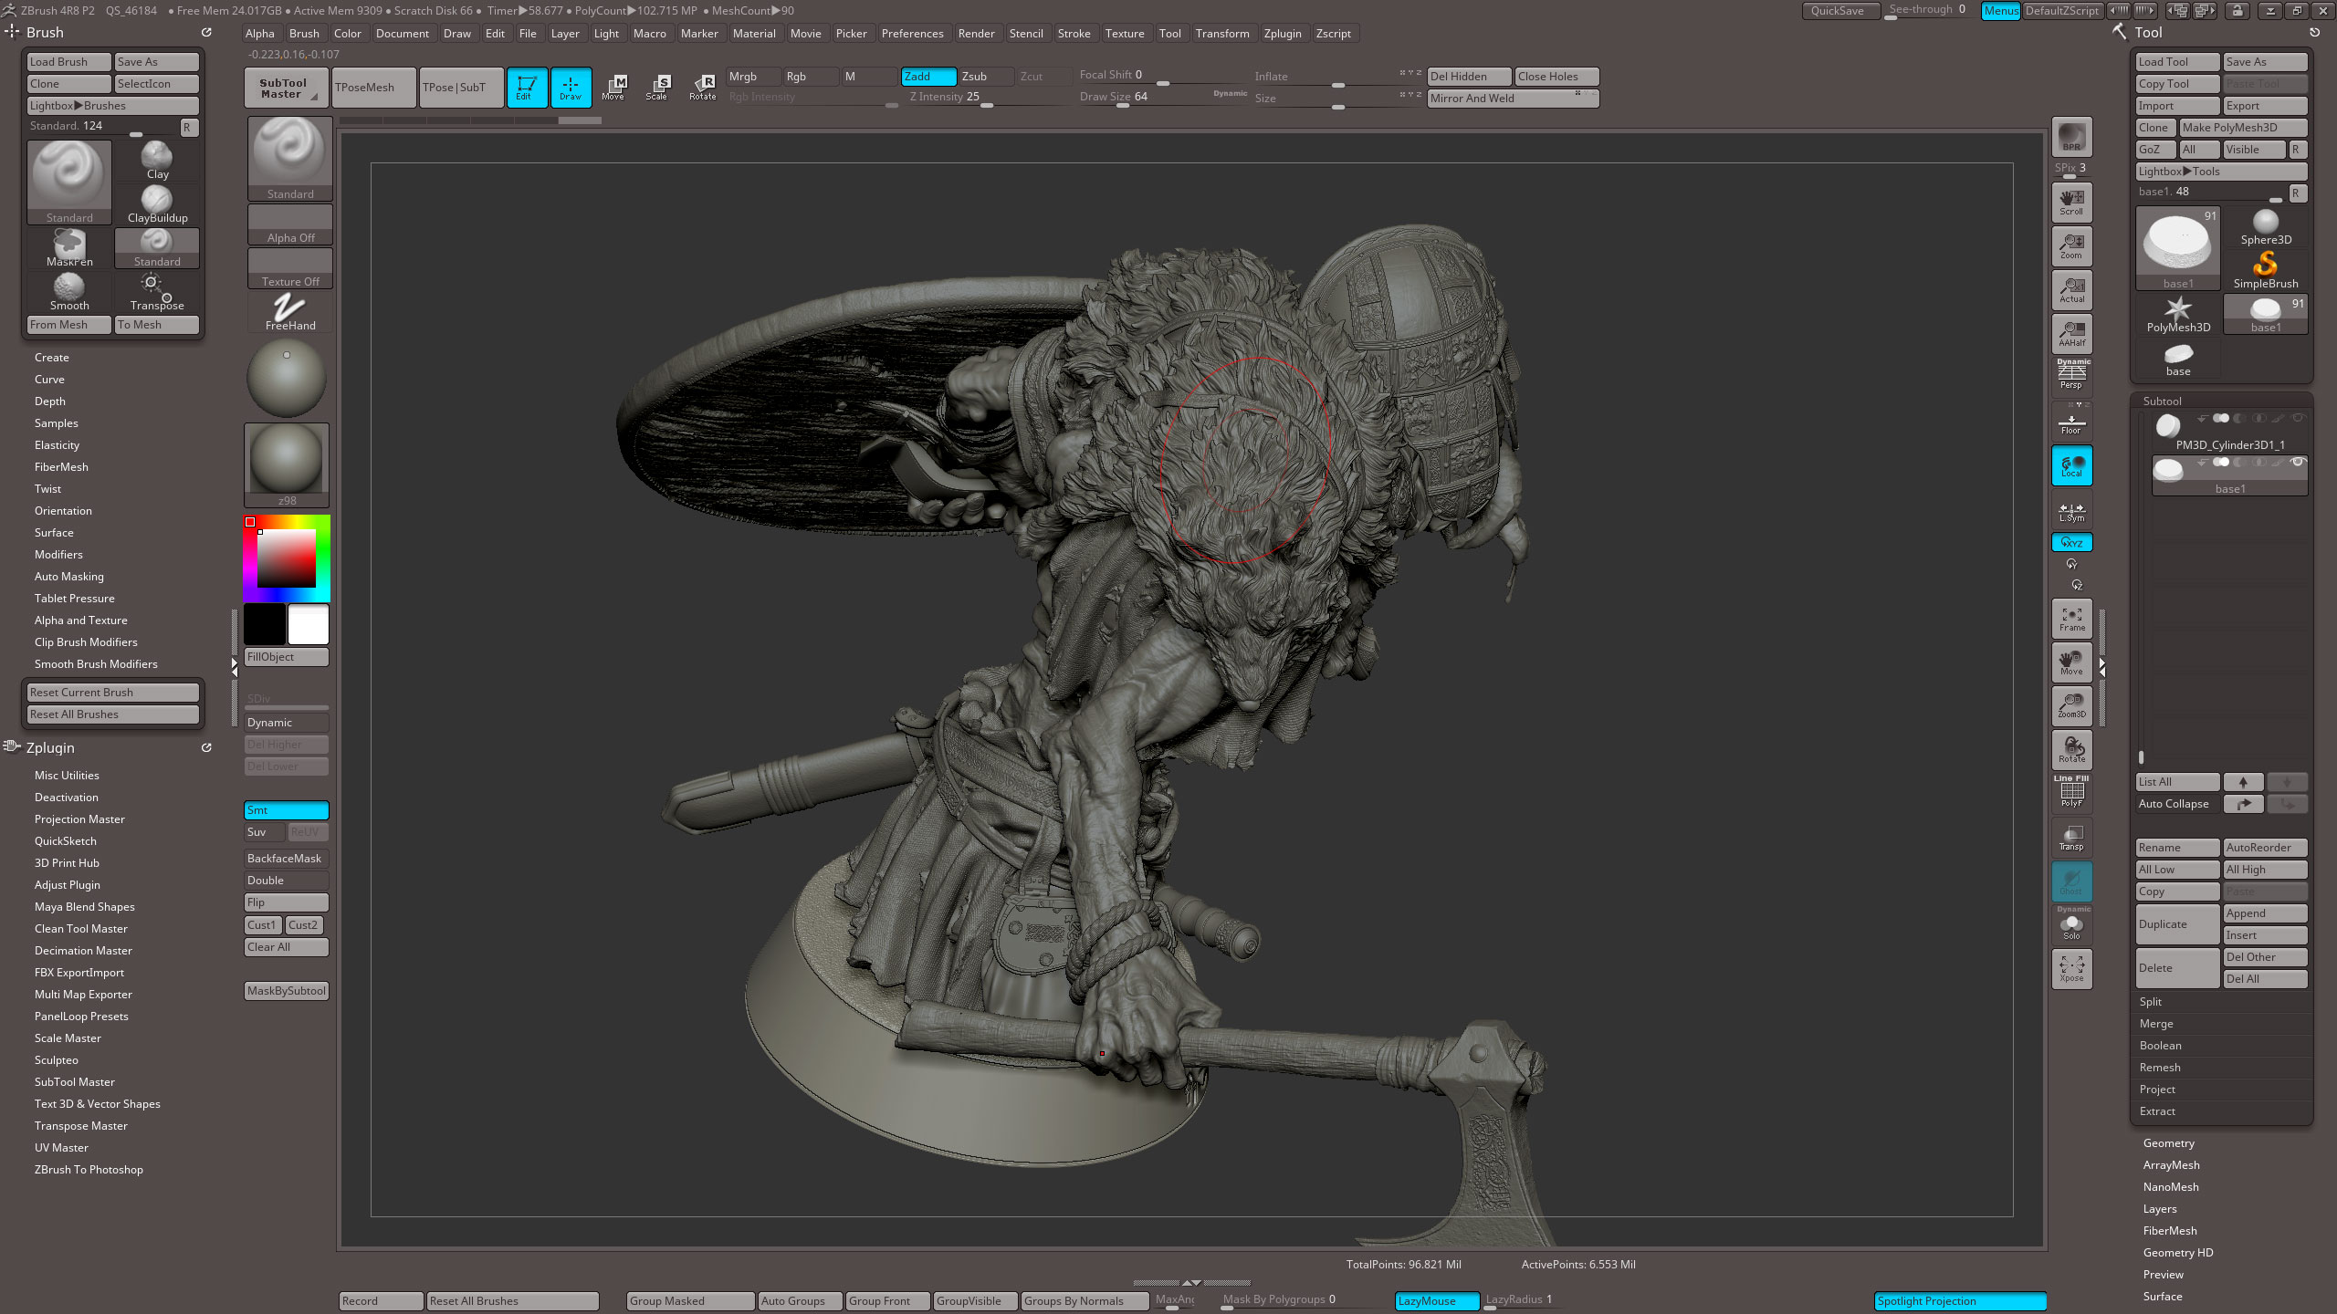Toggle the XYZ rotation mode
The height and width of the screenshot is (1314, 2337).
pos(2071,542)
